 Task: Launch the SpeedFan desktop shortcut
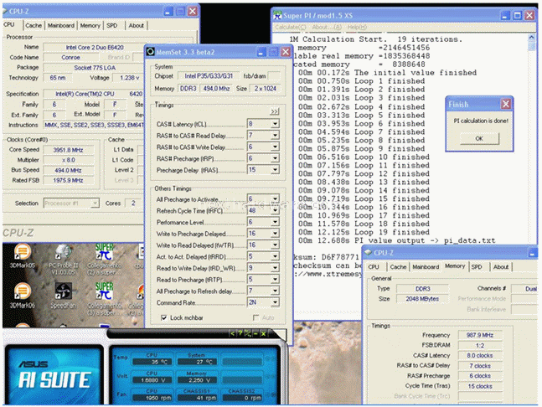click(64, 295)
